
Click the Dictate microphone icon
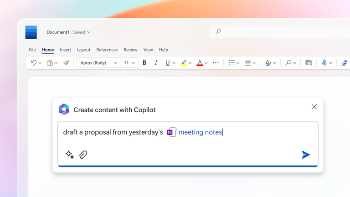tap(324, 63)
